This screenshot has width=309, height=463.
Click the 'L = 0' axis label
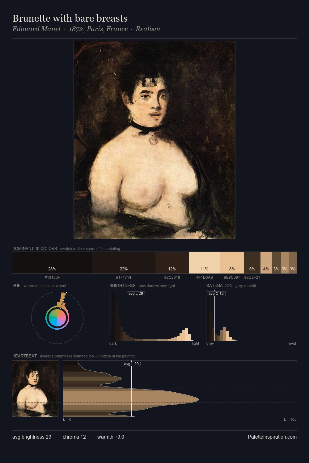coord(67,419)
